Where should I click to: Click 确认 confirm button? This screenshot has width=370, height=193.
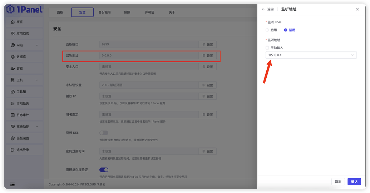click(354, 182)
